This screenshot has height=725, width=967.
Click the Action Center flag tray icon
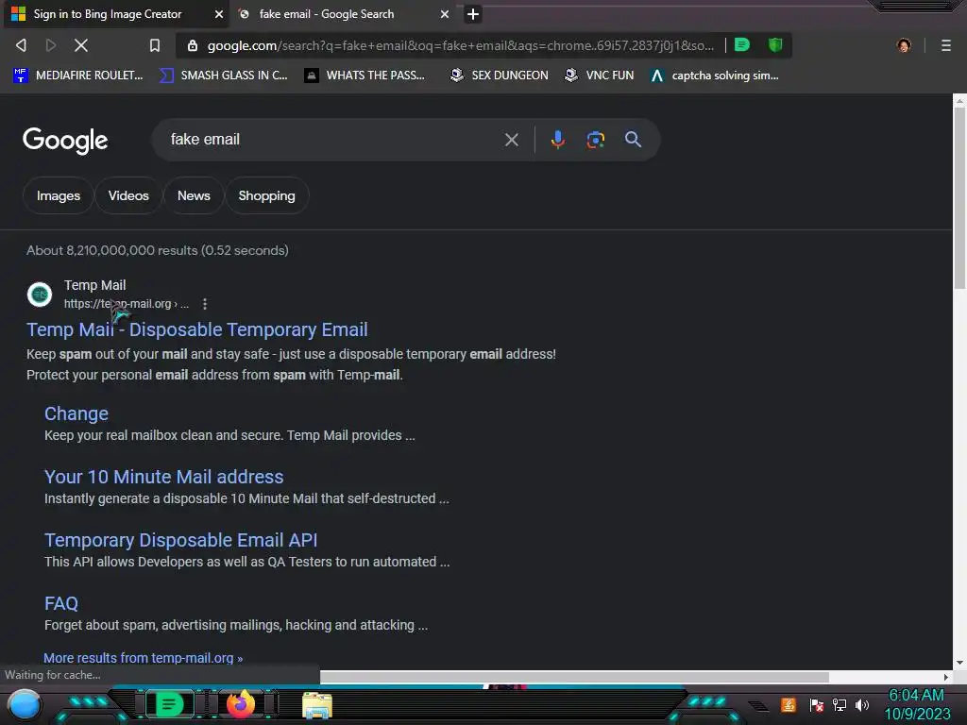point(816,704)
